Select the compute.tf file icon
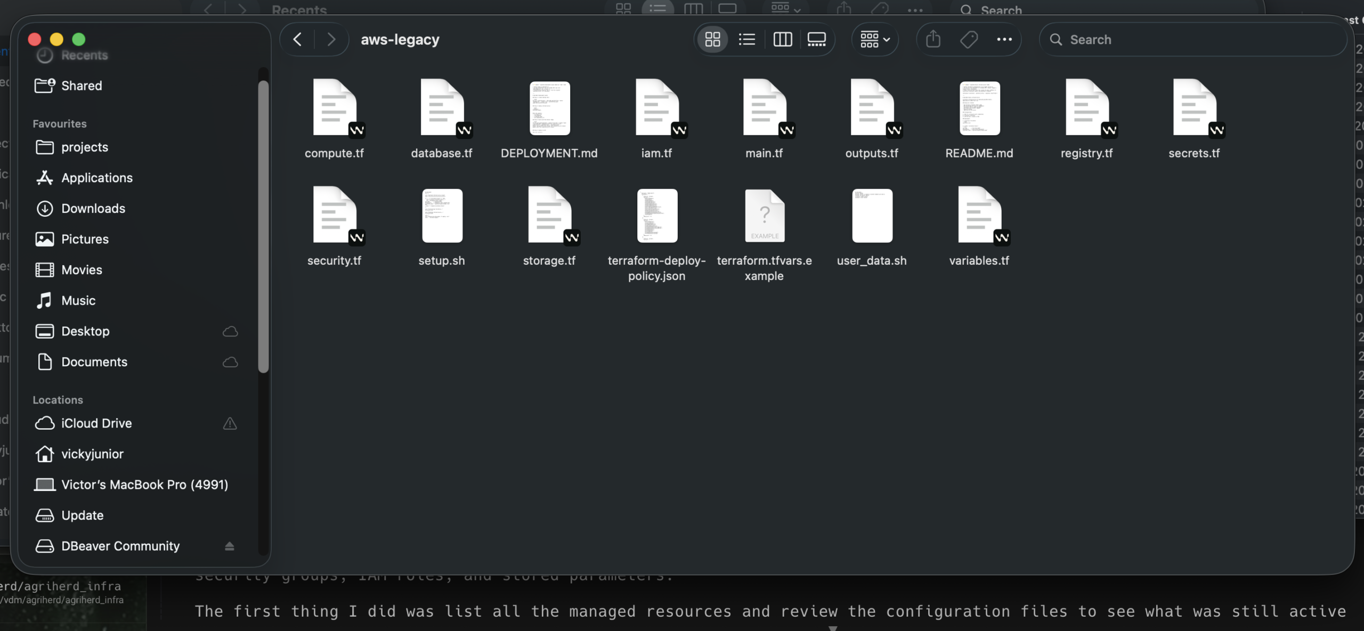 tap(335, 108)
